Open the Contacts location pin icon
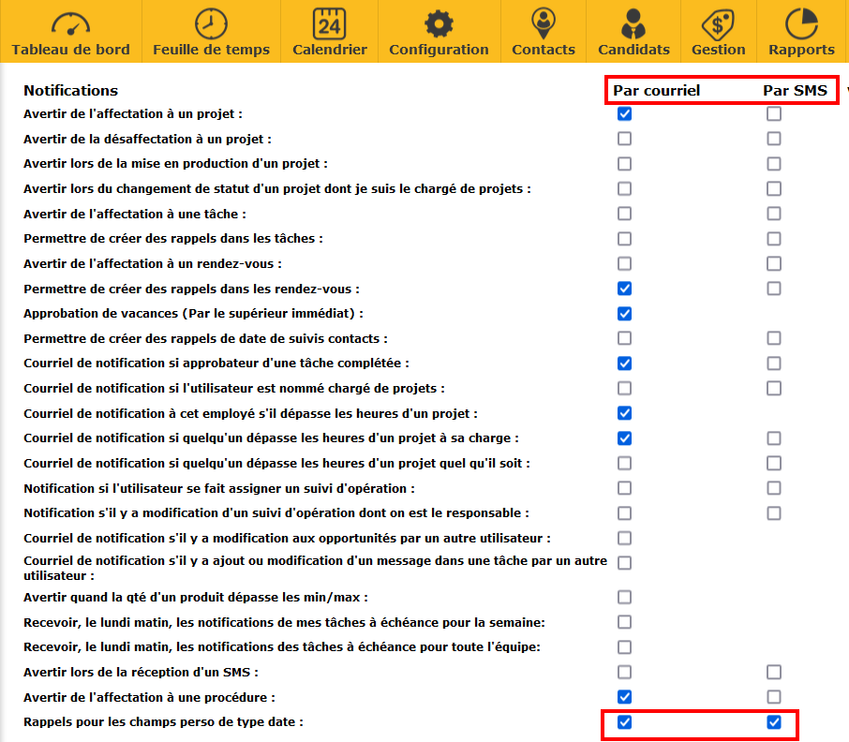This screenshot has width=849, height=742. click(544, 23)
